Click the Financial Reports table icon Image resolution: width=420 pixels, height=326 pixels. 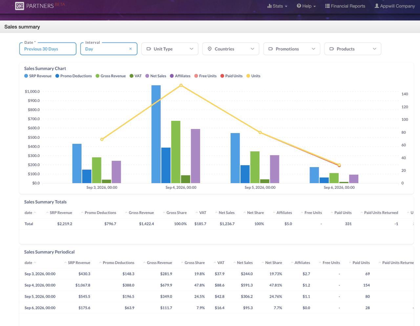pos(327,6)
